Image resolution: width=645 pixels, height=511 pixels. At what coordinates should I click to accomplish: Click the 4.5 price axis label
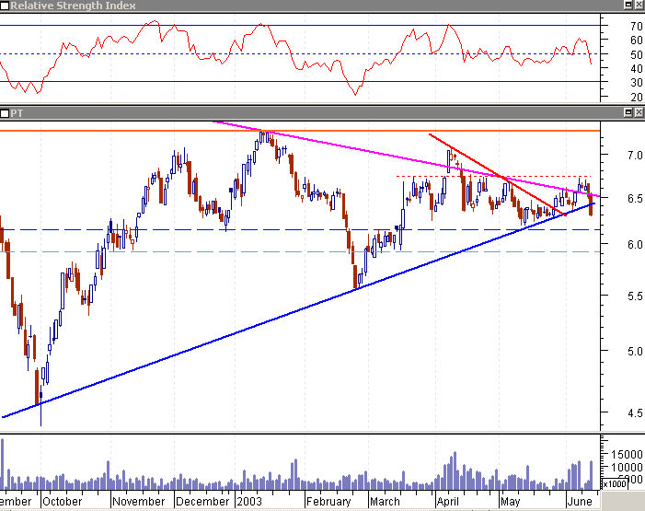tap(635, 413)
